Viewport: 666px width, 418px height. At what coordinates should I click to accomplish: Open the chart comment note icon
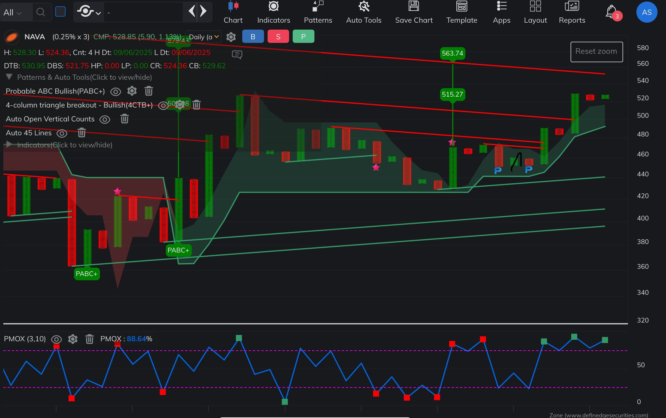click(237, 55)
